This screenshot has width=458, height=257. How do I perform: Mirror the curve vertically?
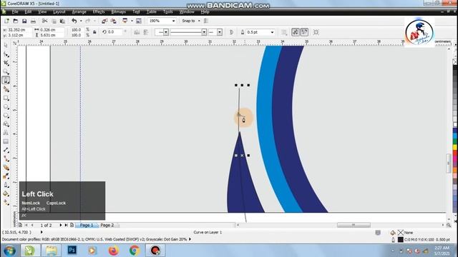click(x=146, y=32)
